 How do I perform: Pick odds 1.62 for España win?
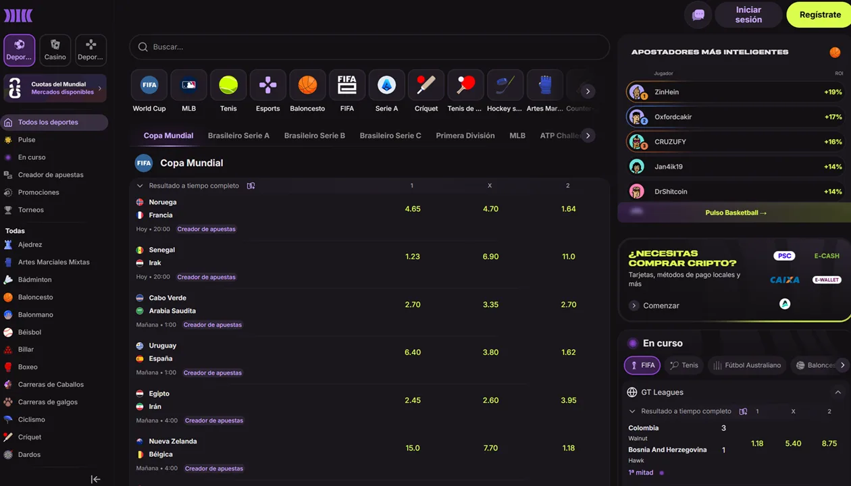click(569, 352)
